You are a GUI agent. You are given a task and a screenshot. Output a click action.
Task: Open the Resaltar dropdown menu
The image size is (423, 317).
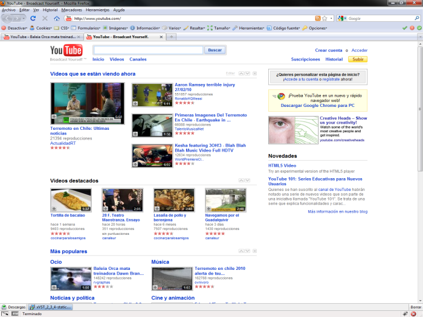tap(194, 28)
